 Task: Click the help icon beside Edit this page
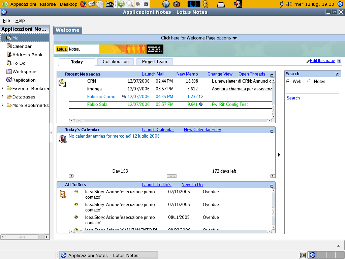pyautogui.click(x=339, y=61)
